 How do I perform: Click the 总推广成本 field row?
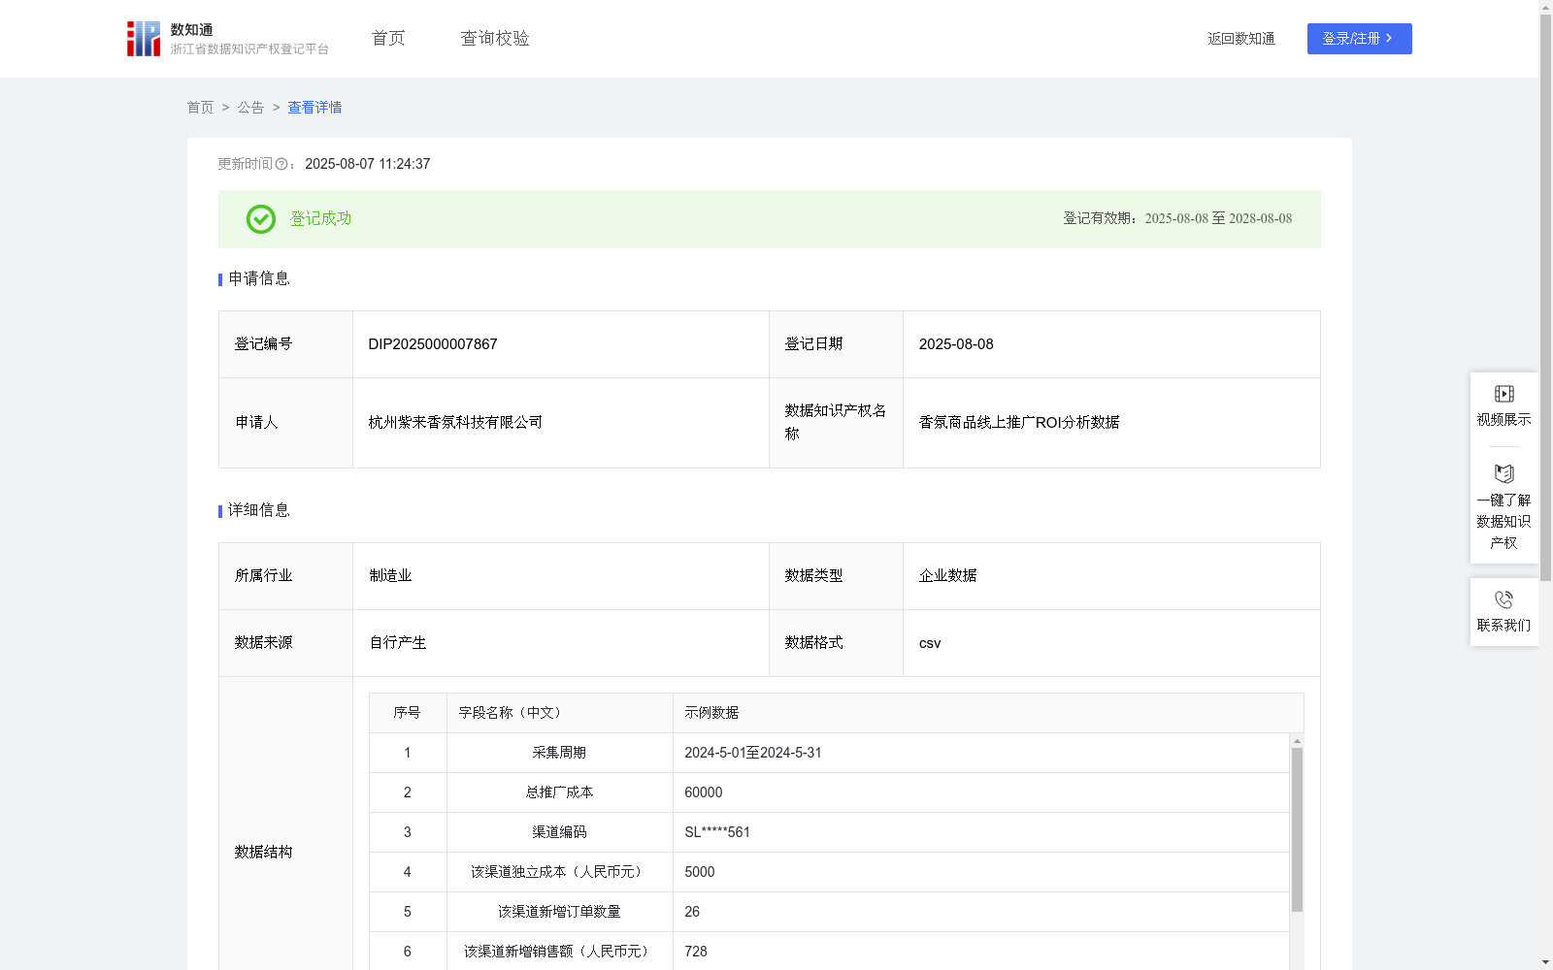coord(829,792)
